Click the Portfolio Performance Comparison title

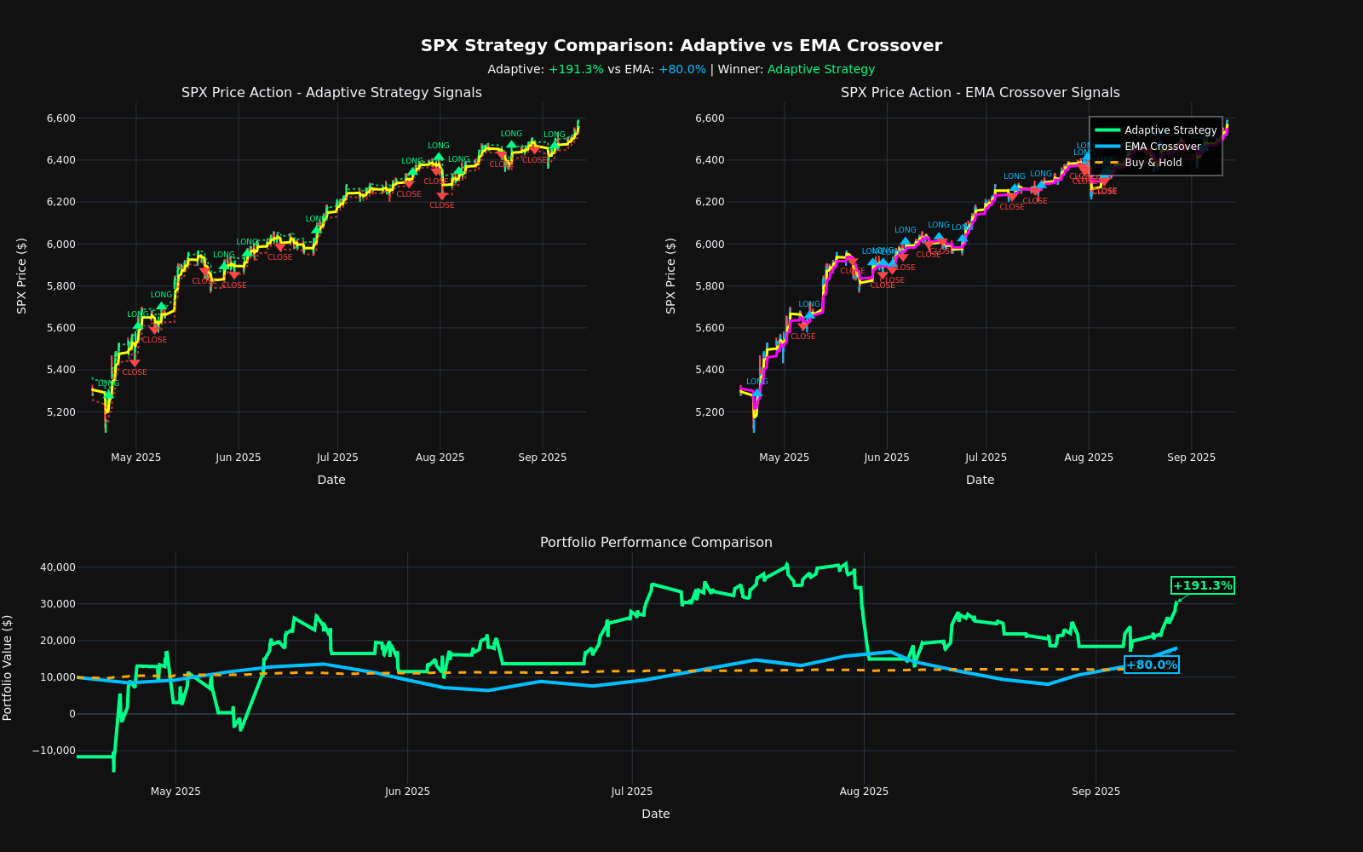pyautogui.click(x=656, y=543)
